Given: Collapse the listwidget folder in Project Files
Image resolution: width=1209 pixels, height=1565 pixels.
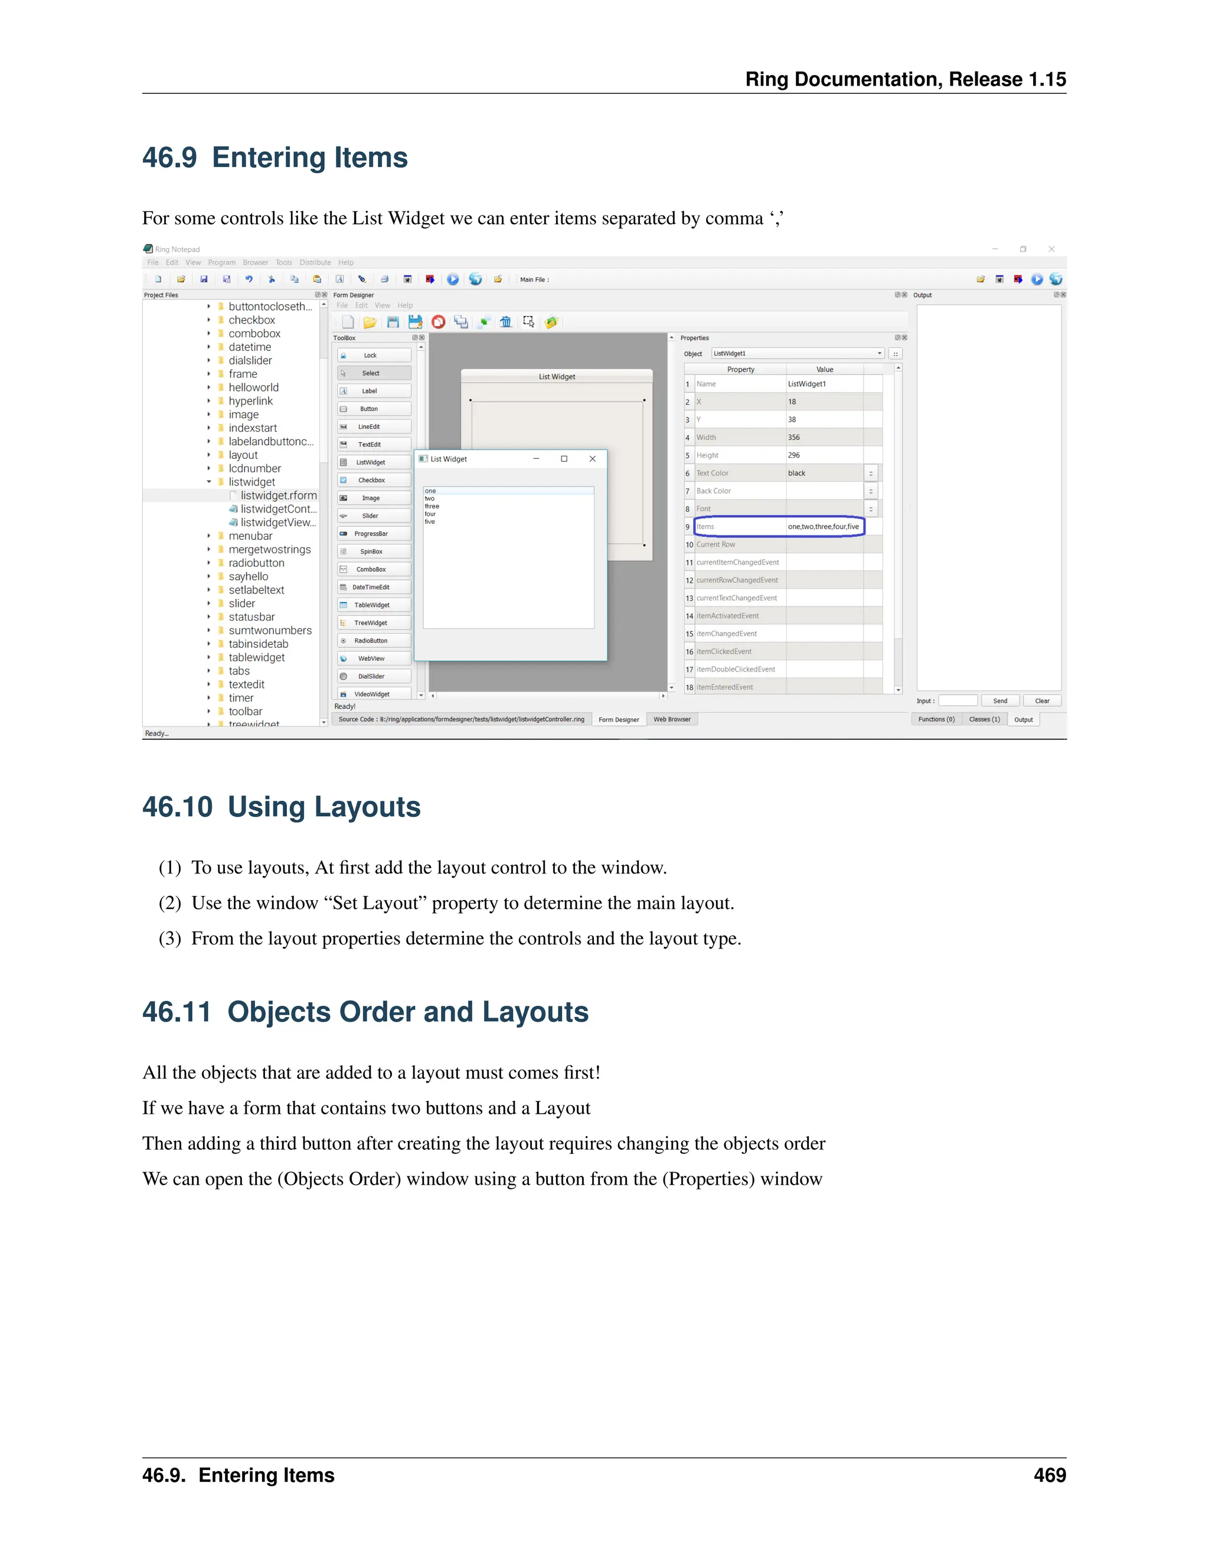Looking at the screenshot, I should coord(209,481).
